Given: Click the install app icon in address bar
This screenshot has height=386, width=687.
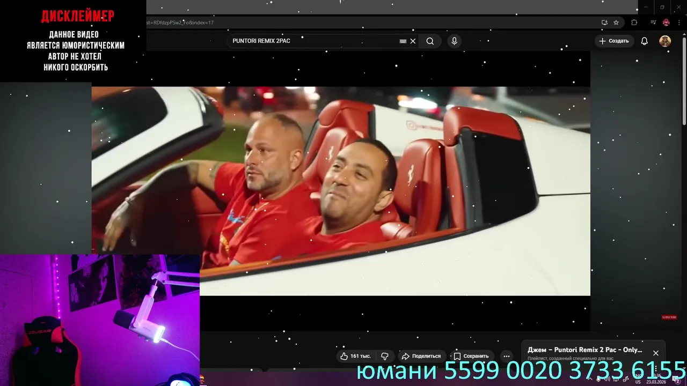Looking at the screenshot, I should (x=604, y=23).
